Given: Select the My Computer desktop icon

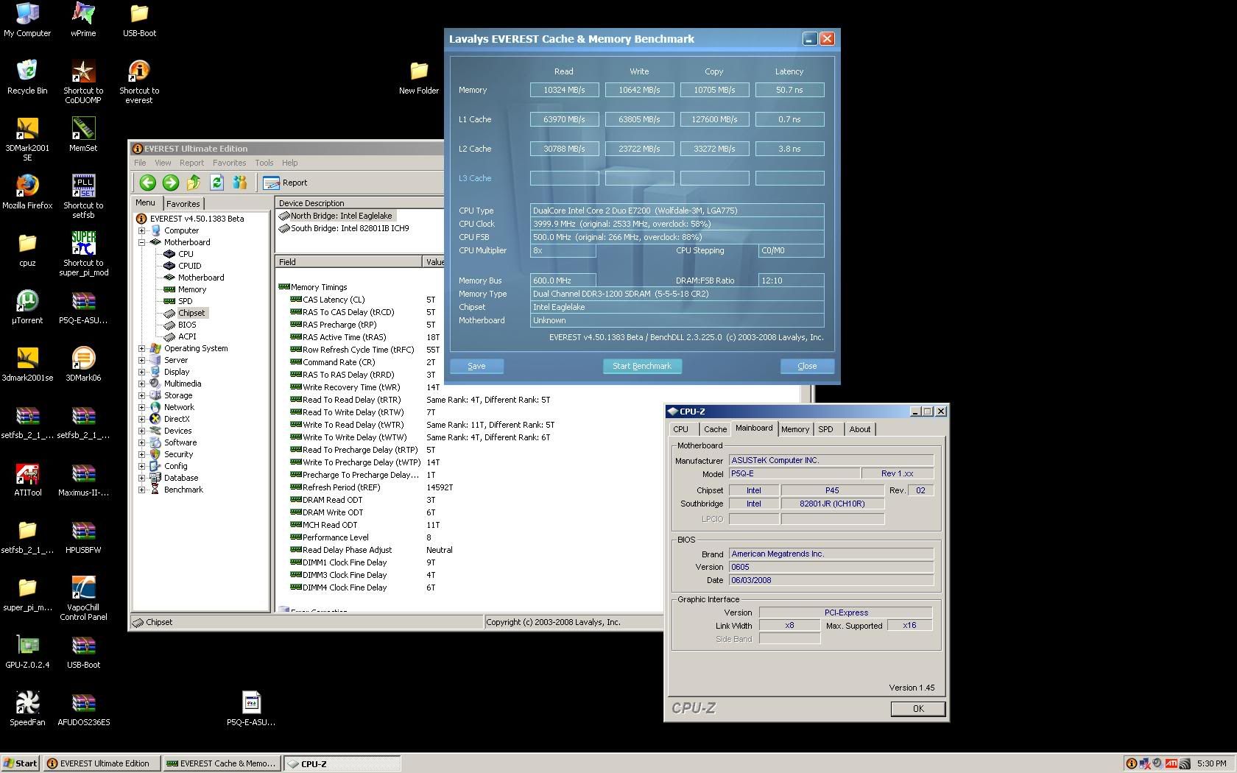Looking at the screenshot, I should click(27, 20).
